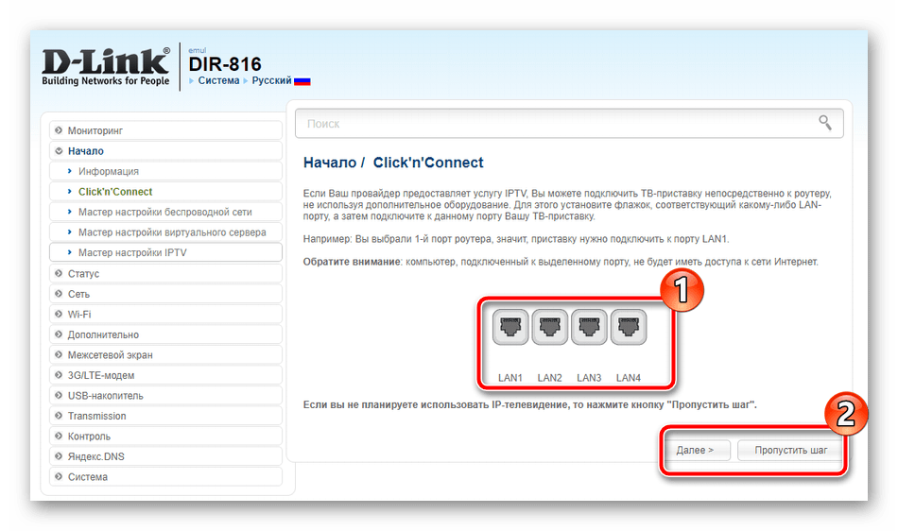Select the LAN3 port icon
Screen dimensions: 898x531
pyautogui.click(x=589, y=327)
